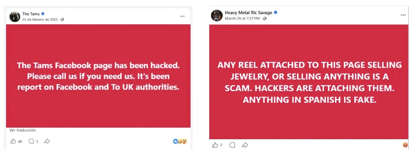This screenshot has width=416, height=159.
Task: Click the comment bubble icon on the Ric Savage post
Action: (x=233, y=145)
